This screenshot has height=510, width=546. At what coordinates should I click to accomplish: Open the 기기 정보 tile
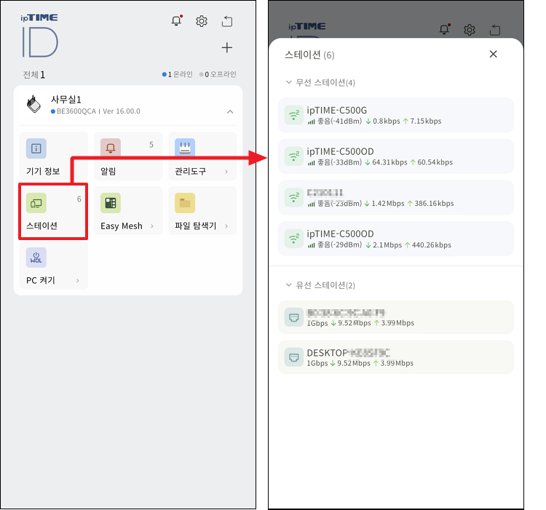point(54,156)
